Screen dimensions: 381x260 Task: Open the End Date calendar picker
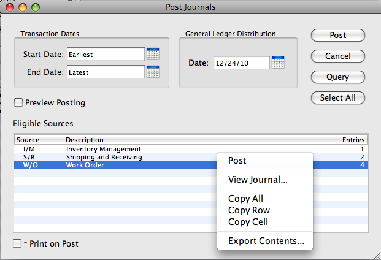pyautogui.click(x=153, y=72)
